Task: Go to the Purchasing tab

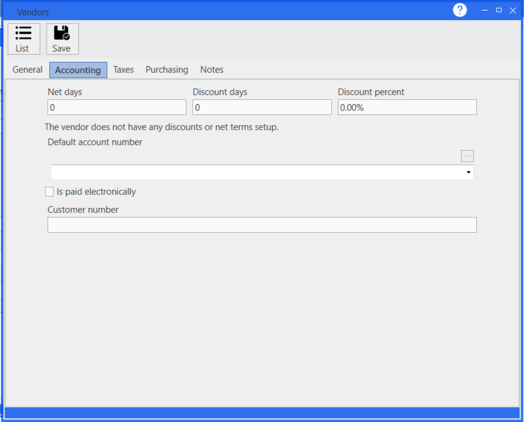Action: pos(167,70)
